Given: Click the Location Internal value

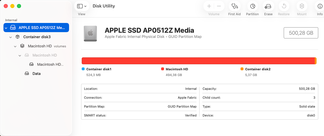Looking at the screenshot, I should coord(191,89).
